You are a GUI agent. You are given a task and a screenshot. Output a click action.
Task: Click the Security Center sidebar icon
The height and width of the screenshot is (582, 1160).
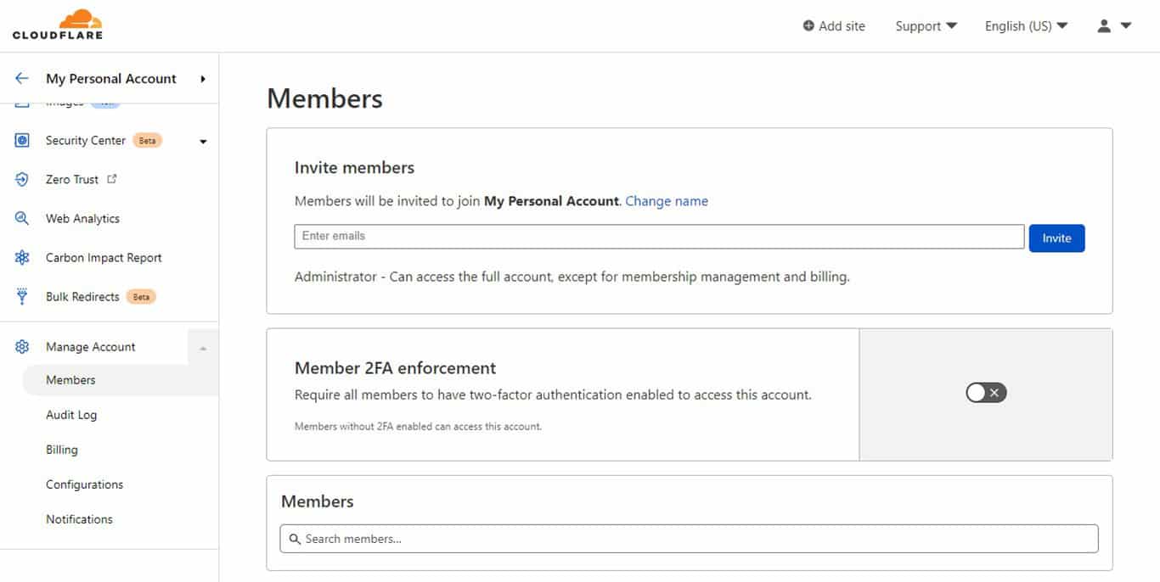[22, 141]
